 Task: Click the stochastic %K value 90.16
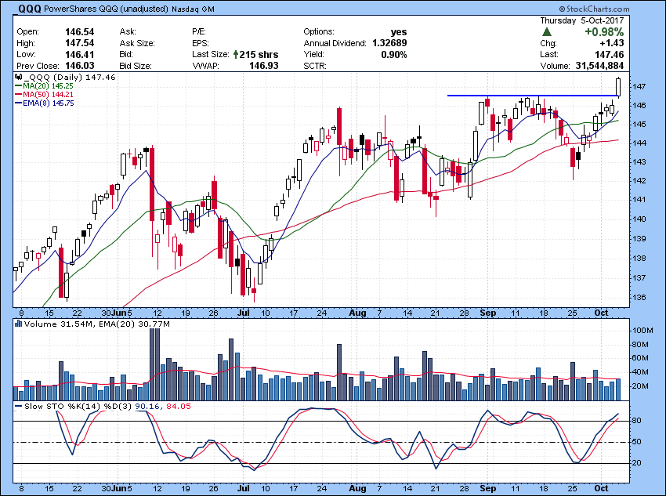click(147, 407)
